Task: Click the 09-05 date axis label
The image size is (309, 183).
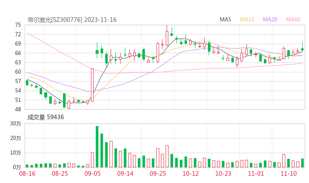Action: point(93,173)
